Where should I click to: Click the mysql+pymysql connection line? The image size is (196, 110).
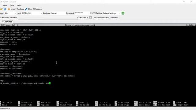37,76
